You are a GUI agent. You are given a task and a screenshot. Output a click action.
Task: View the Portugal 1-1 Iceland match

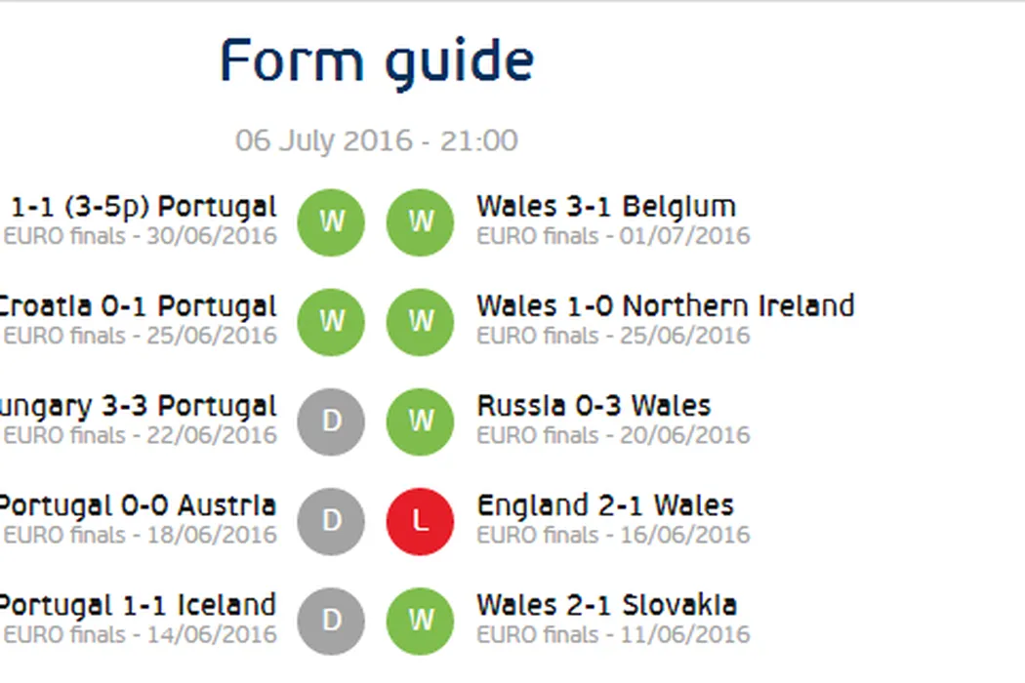point(137,605)
